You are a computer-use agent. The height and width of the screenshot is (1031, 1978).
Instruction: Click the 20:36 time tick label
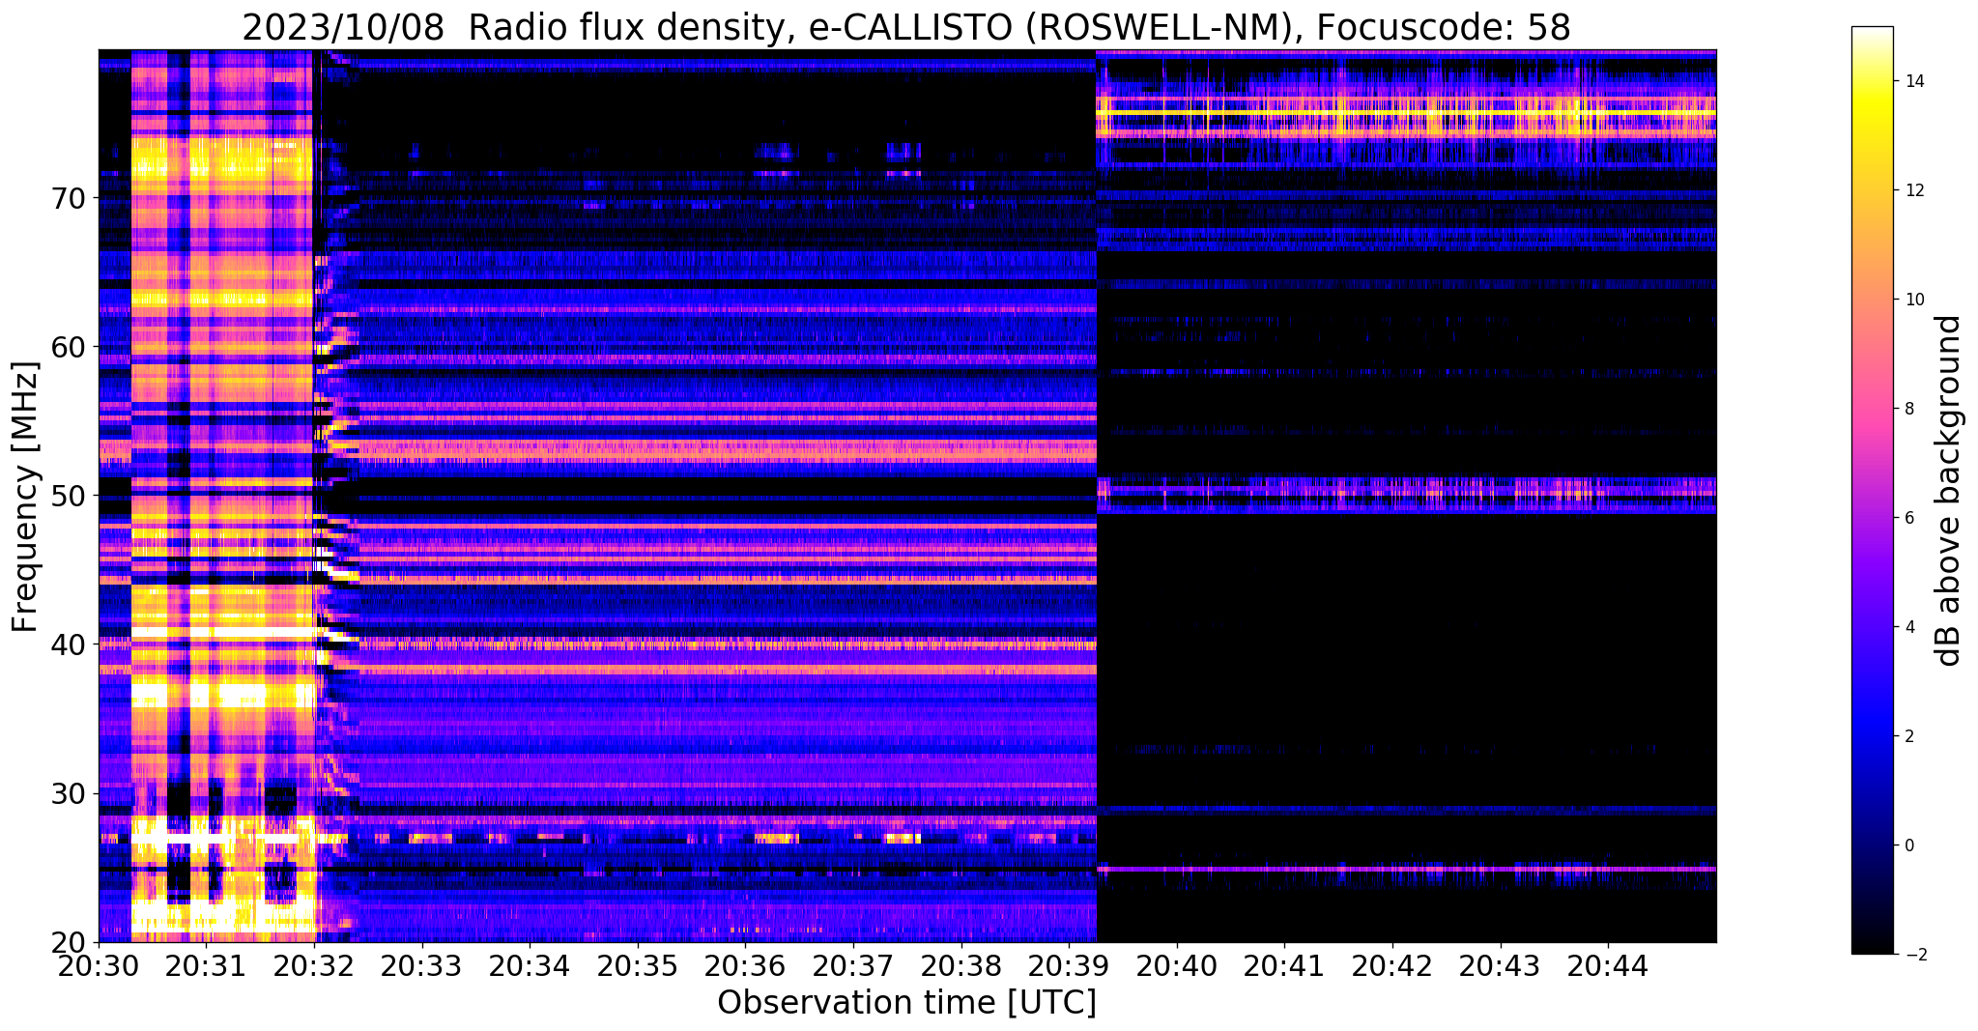tap(745, 964)
